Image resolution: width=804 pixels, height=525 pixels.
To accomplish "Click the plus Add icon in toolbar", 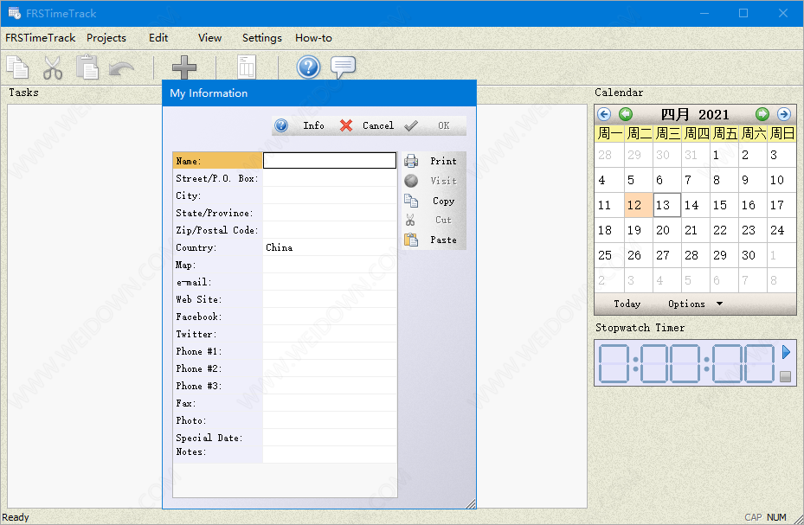I will tap(184, 67).
